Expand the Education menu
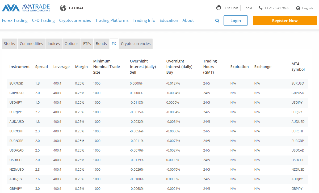Image resolution: width=319 pixels, height=193 pixels. tap(169, 20)
